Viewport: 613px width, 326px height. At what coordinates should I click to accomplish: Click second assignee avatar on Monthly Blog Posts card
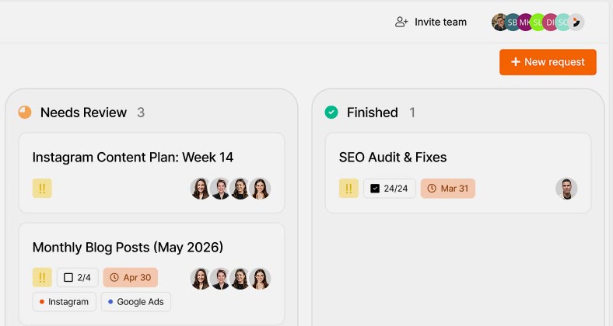220,279
